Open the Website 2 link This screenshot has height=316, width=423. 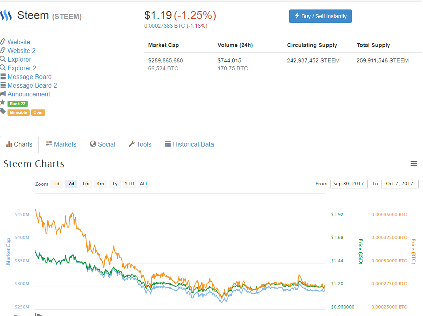(x=21, y=51)
